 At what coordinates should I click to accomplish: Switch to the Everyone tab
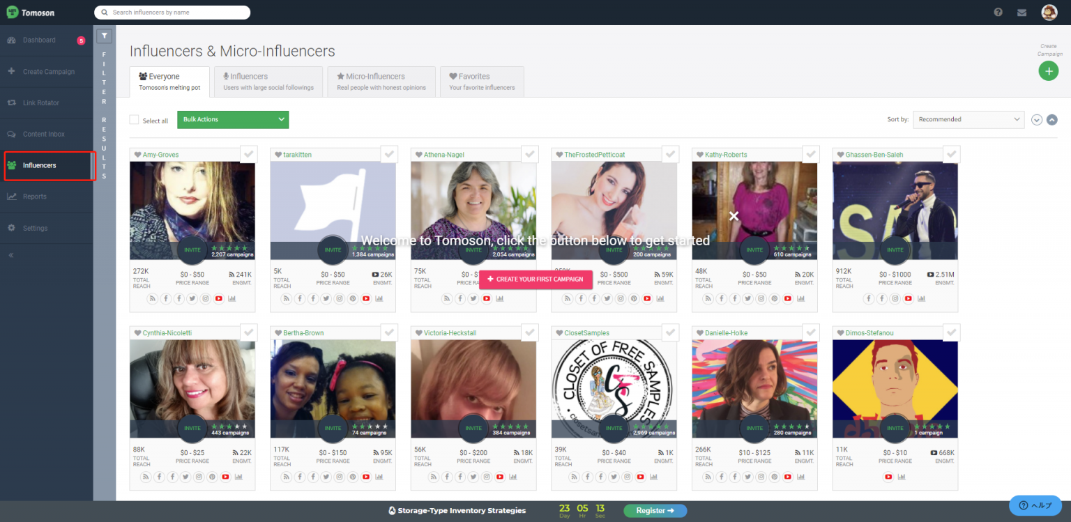pos(169,82)
